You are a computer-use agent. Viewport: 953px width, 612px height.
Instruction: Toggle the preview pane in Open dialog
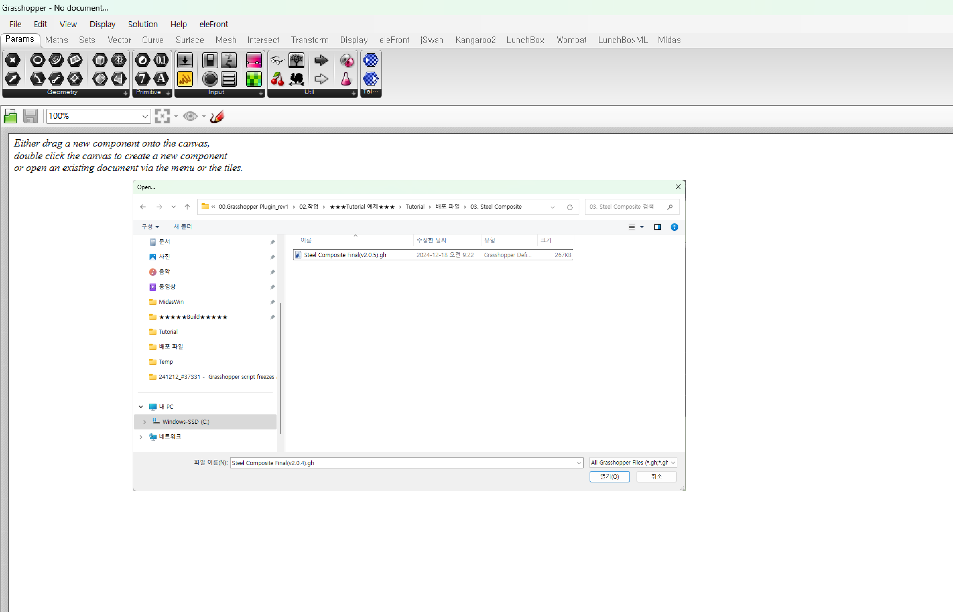[x=657, y=227]
